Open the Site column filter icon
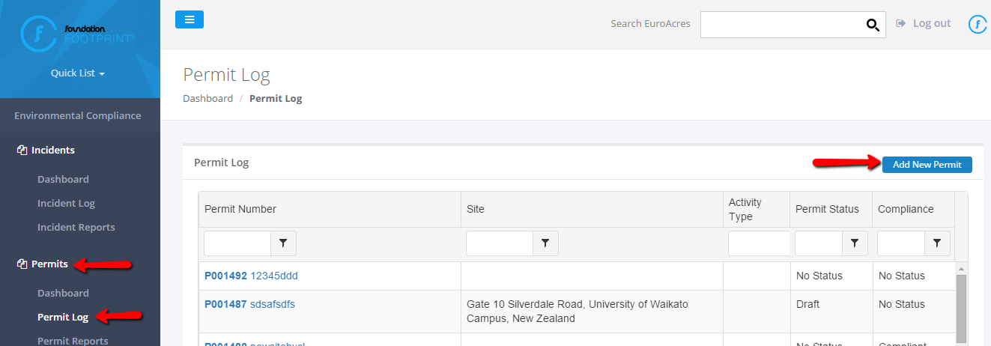Viewport: 991px width, 346px height. coord(545,243)
